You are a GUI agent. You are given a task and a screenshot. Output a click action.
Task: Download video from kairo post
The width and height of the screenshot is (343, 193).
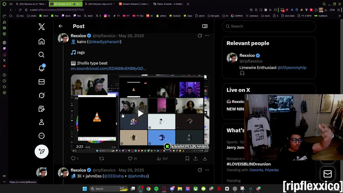point(205,158)
